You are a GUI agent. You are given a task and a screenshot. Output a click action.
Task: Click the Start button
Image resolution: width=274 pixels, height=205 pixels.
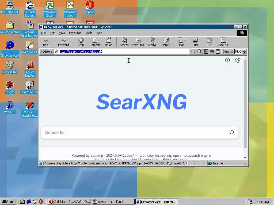[8, 202]
